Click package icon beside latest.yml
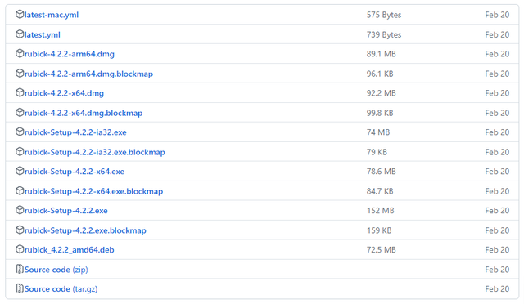Image resolution: width=524 pixels, height=304 pixels. 20,34
